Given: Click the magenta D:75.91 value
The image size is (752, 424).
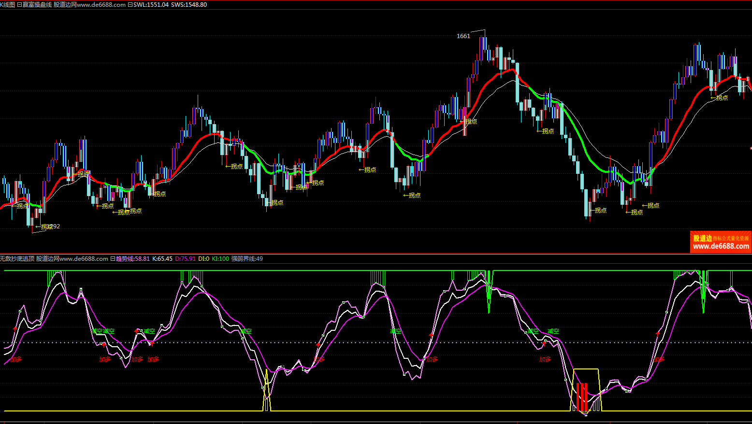Looking at the screenshot, I should coord(185,259).
